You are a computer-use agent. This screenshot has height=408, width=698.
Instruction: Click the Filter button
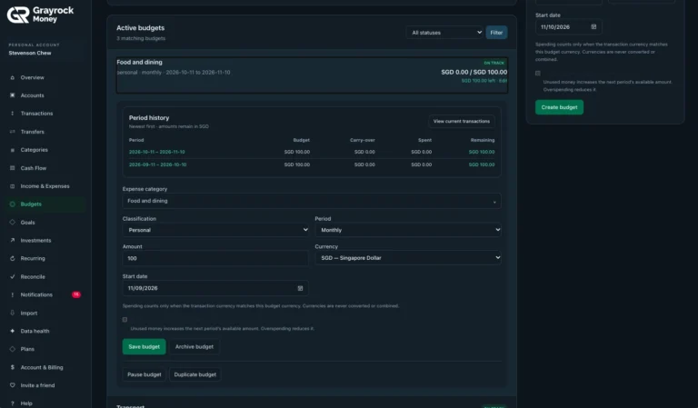[496, 33]
